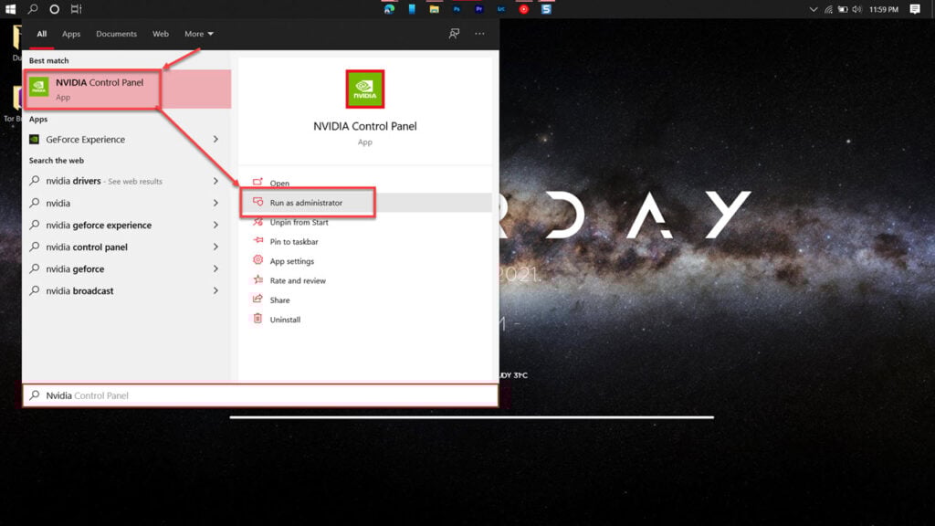This screenshot has height=526, width=935.
Task: Switch to the Documents search tab
Action: point(116,34)
